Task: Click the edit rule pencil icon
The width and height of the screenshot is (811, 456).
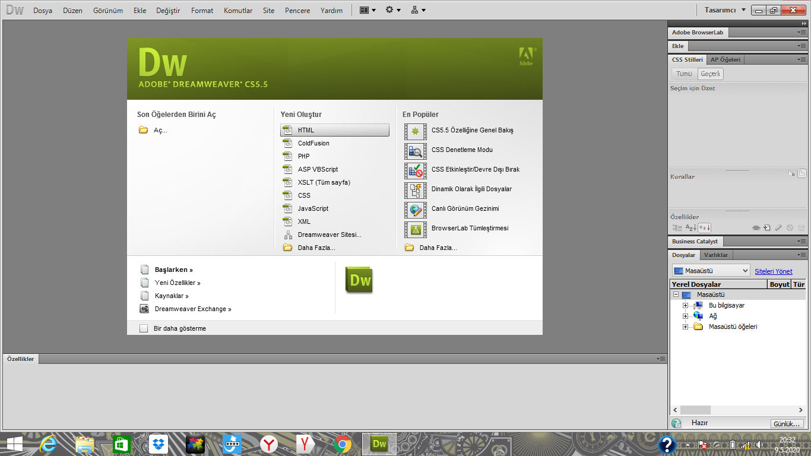Action: tap(779, 227)
